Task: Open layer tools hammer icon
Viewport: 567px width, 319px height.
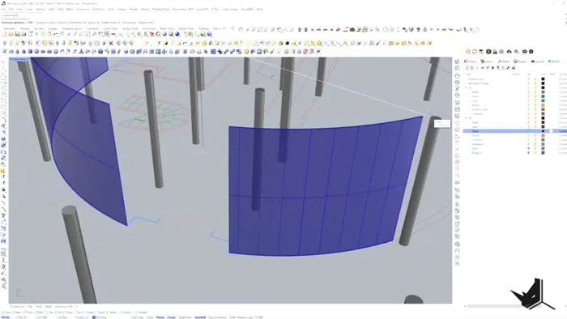Action: point(509,68)
